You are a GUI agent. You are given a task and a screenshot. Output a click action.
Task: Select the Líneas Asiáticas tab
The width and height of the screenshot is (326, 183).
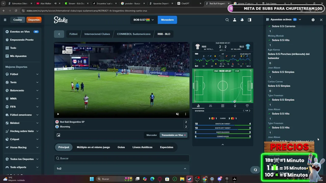[x=142, y=147]
